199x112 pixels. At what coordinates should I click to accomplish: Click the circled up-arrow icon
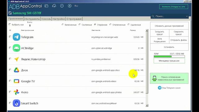[x=62, y=6]
